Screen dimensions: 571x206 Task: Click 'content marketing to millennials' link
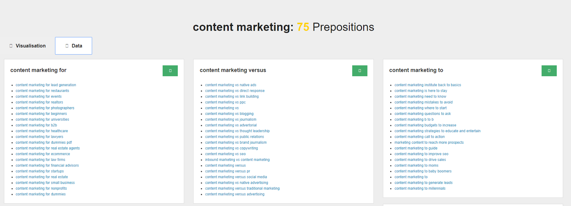pos(420,189)
